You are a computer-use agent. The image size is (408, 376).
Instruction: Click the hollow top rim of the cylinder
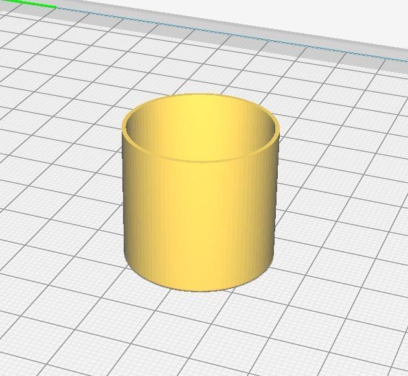click(x=201, y=128)
